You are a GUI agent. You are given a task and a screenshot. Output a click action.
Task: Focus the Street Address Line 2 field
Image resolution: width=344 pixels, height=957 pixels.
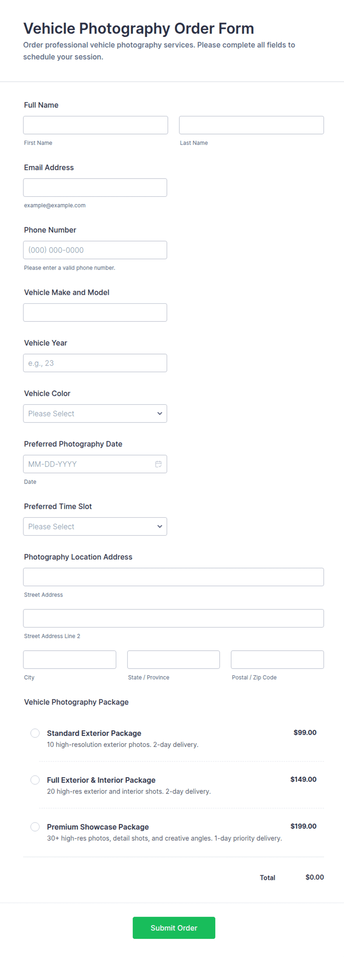coord(173,618)
